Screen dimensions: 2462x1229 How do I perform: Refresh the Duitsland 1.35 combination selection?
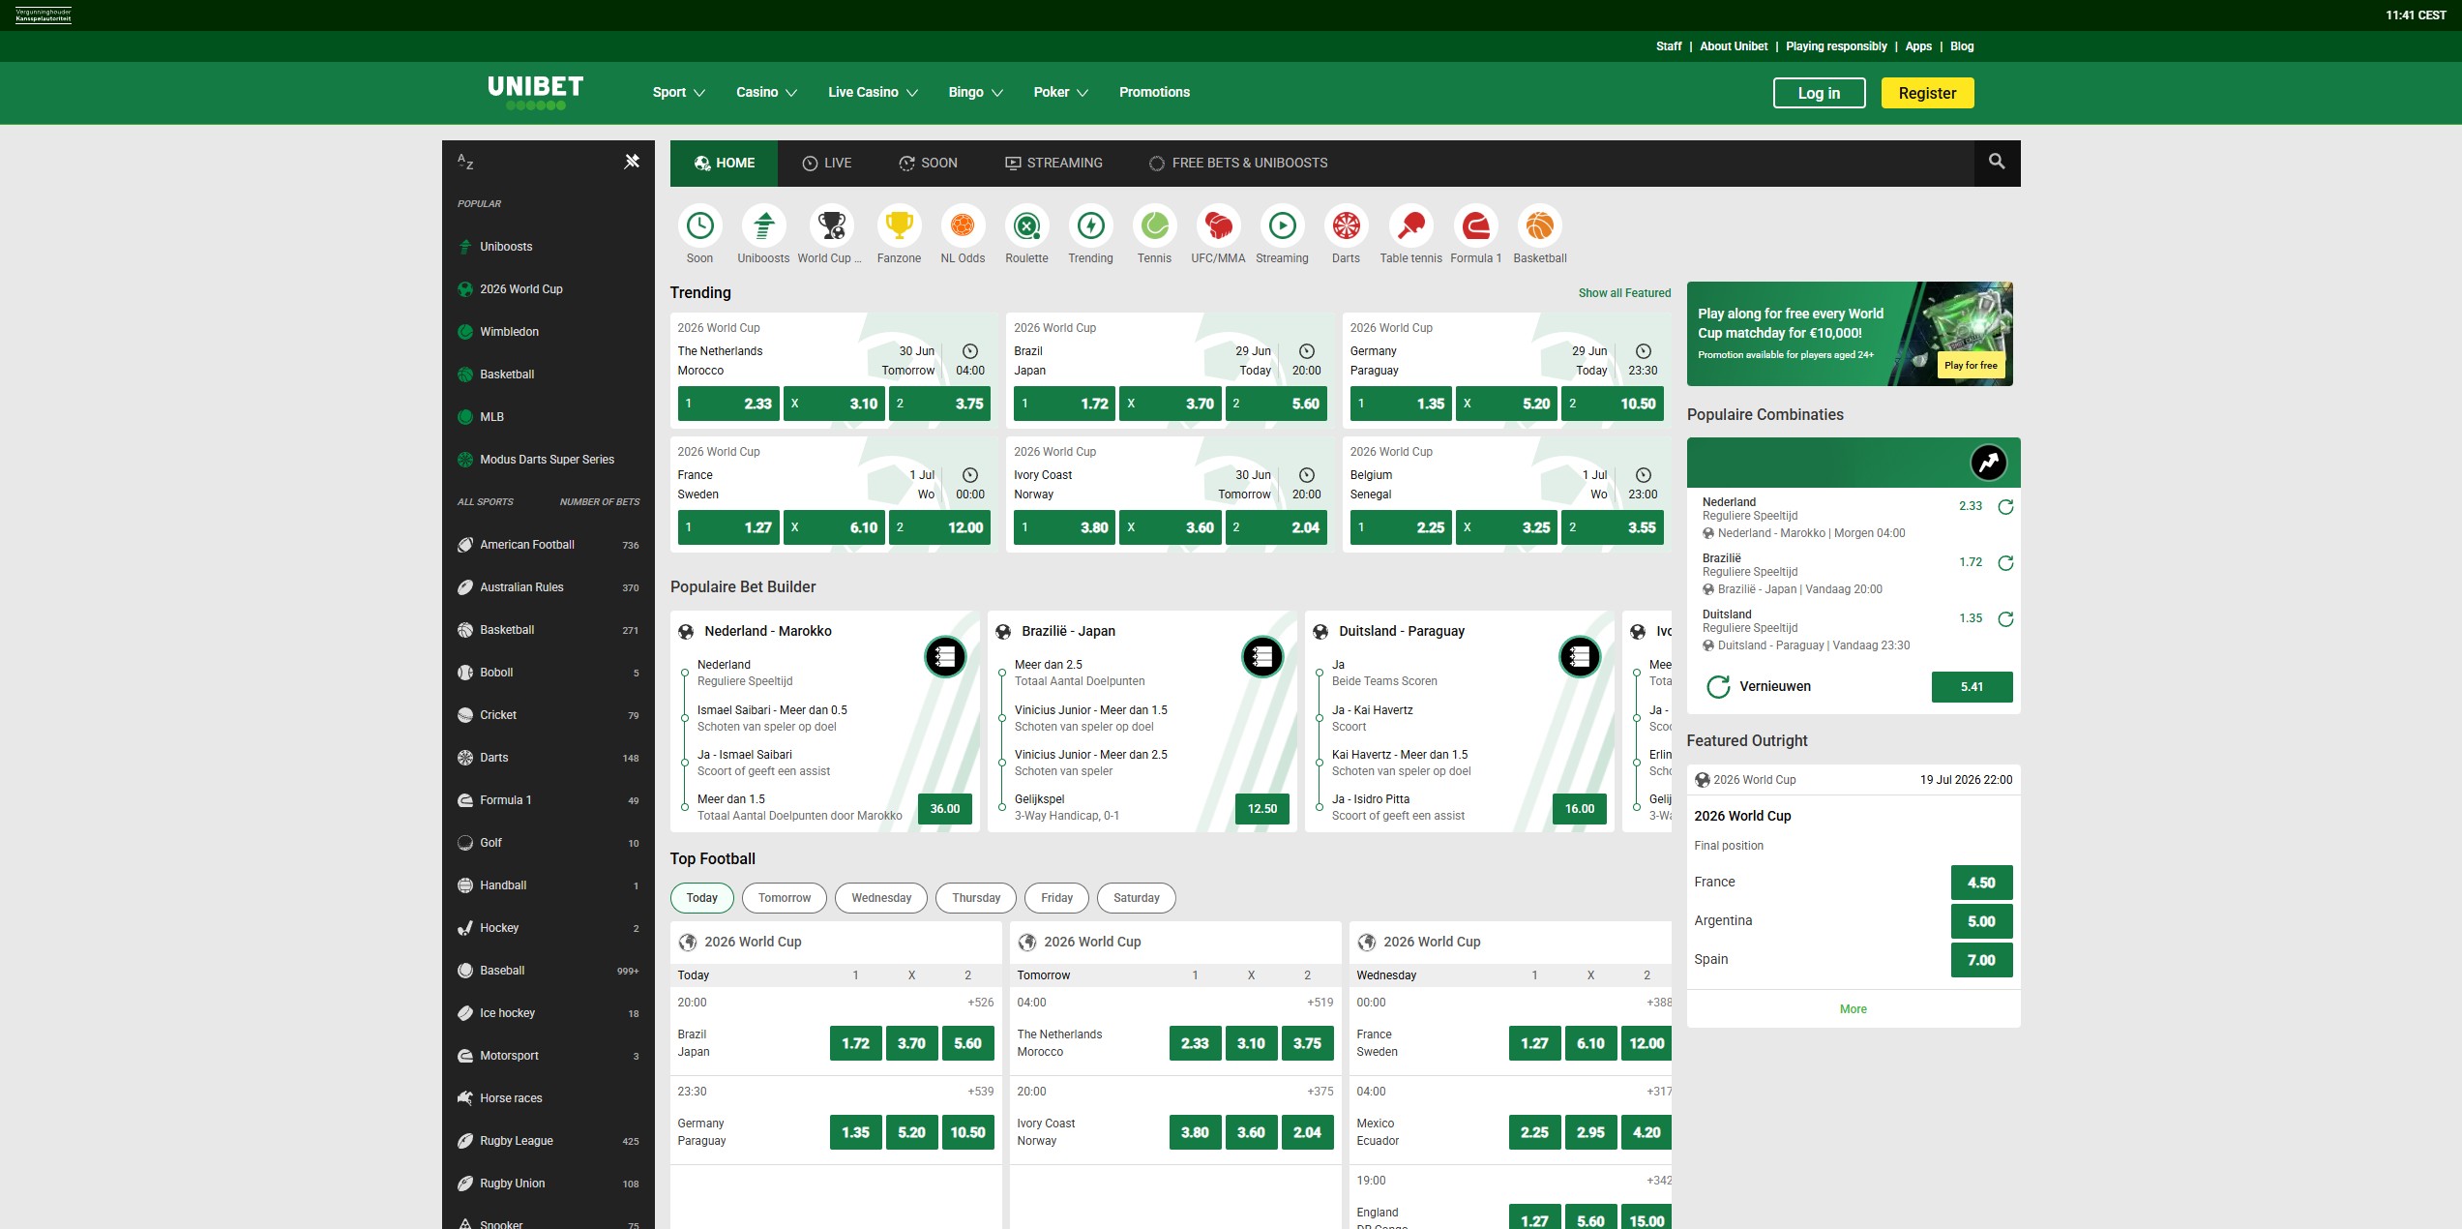coord(2005,619)
